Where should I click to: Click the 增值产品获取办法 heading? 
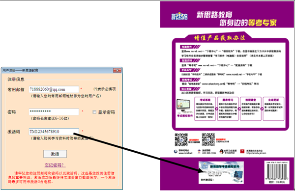tap(220, 38)
